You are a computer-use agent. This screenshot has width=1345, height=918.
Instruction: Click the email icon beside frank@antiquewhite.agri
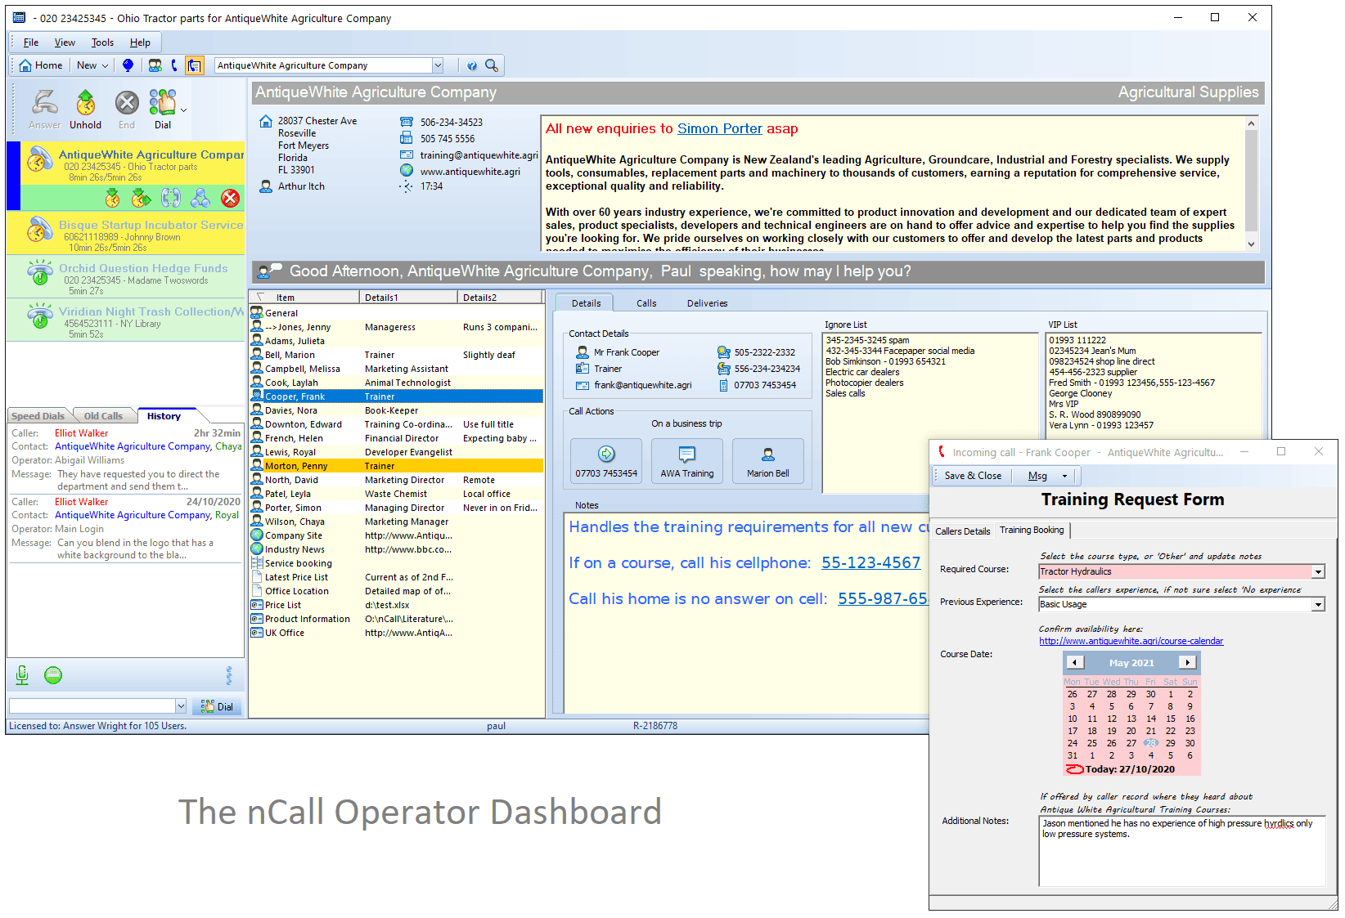point(583,385)
